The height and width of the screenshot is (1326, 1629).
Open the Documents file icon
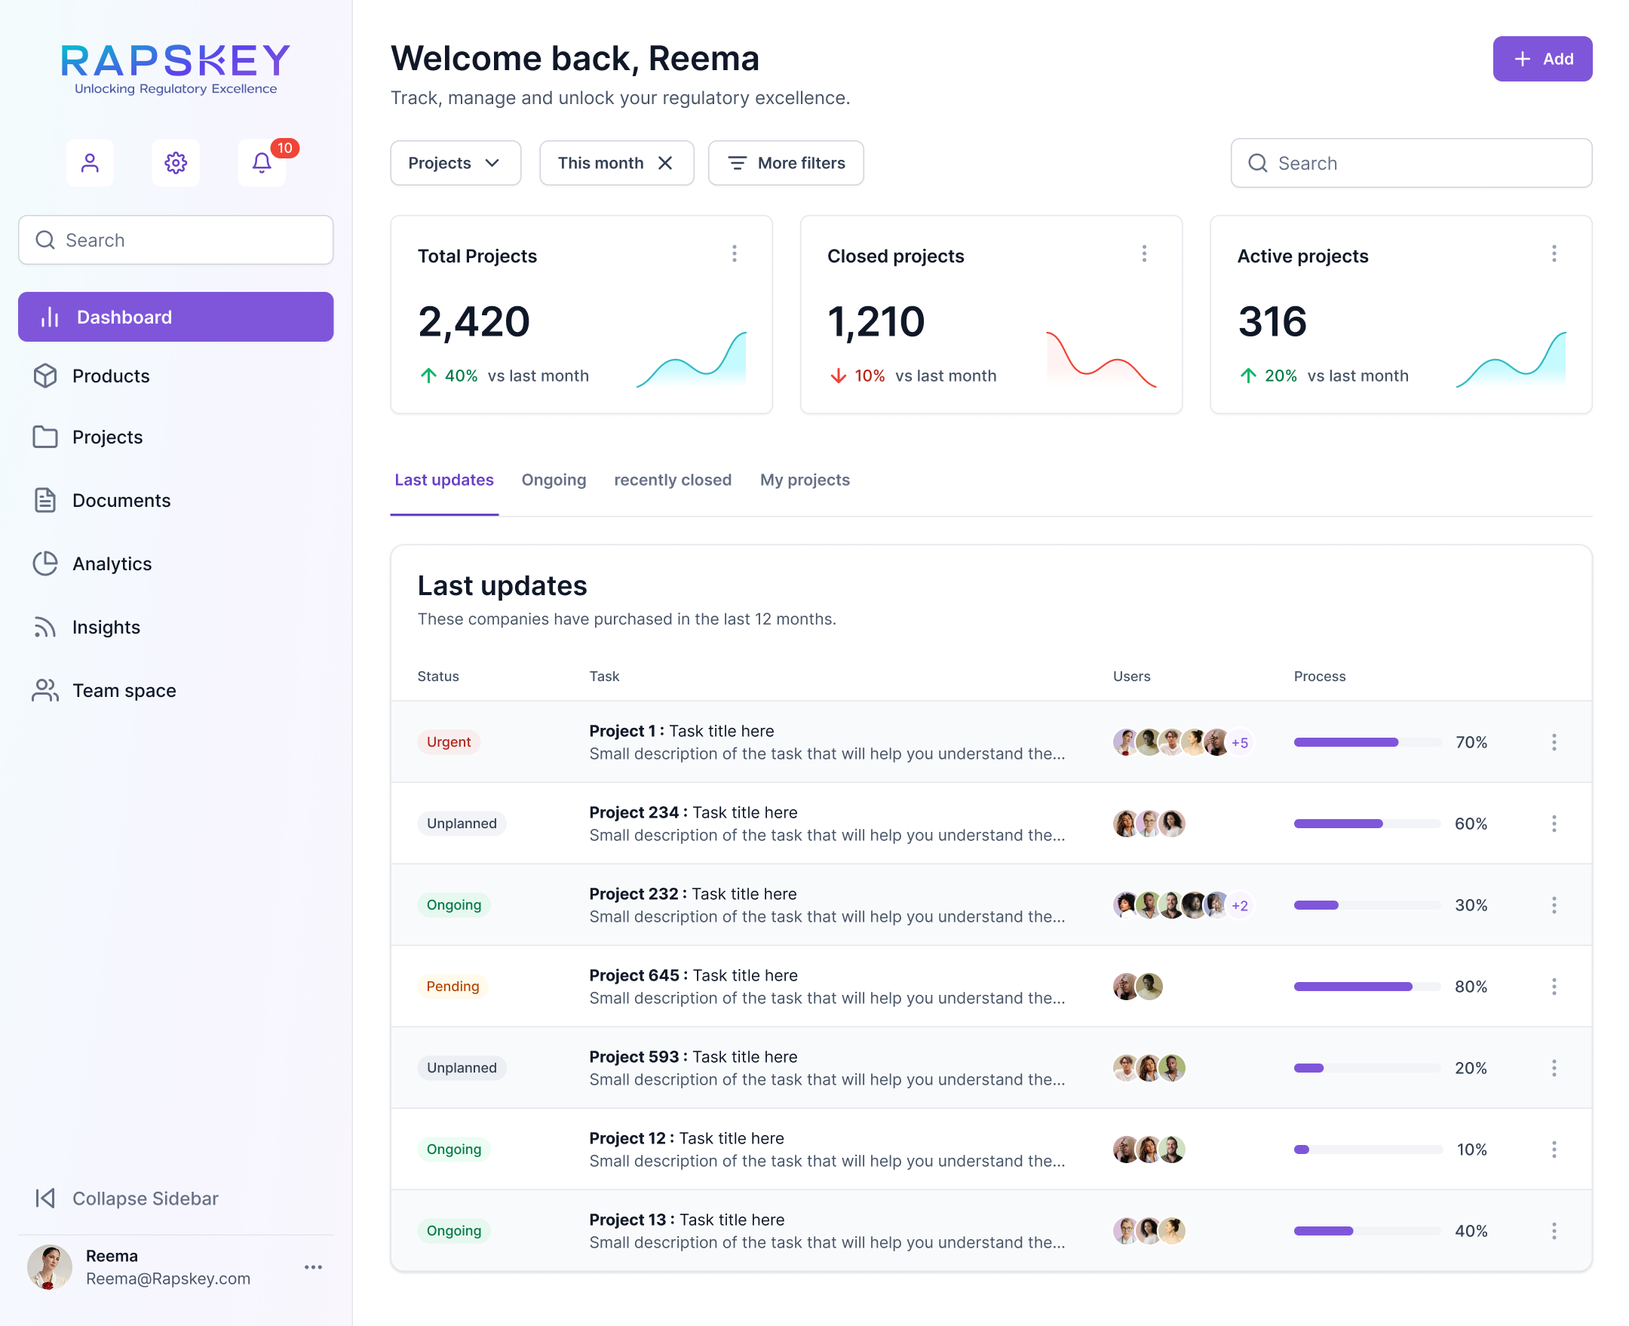coord(45,500)
